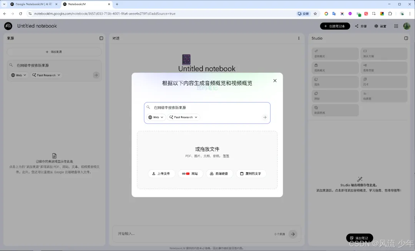The image size is (415, 251).
Task: Click the 视频概览 video overview tile
Action: tap(335, 68)
